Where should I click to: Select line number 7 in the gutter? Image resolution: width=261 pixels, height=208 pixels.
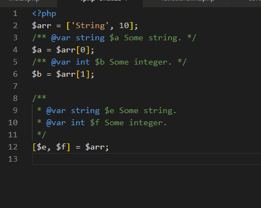15,86
